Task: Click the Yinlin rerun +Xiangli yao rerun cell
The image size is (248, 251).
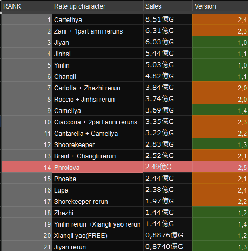Action: [x=98, y=224]
